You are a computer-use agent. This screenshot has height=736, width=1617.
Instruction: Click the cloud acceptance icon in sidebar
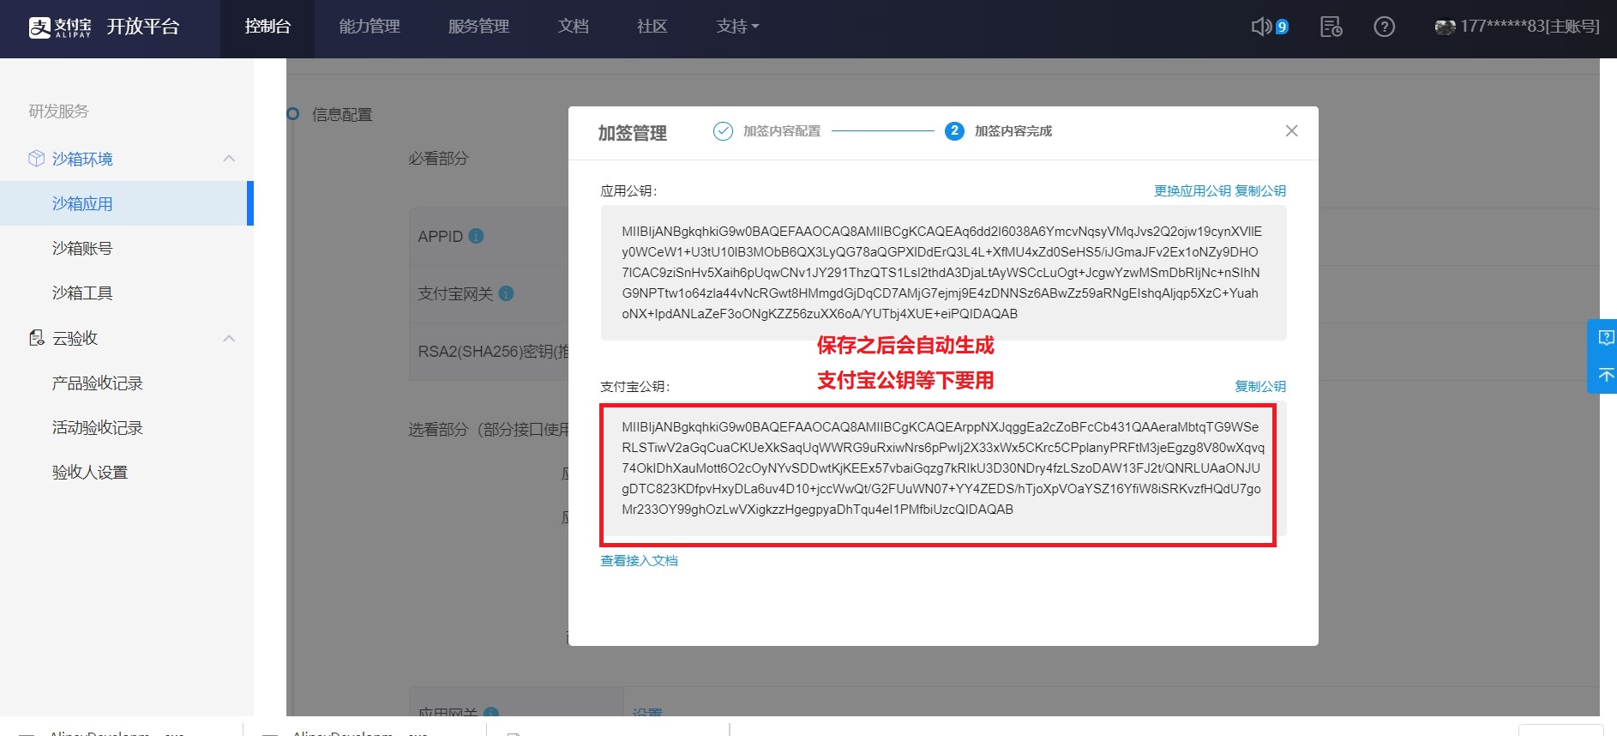pyautogui.click(x=36, y=338)
